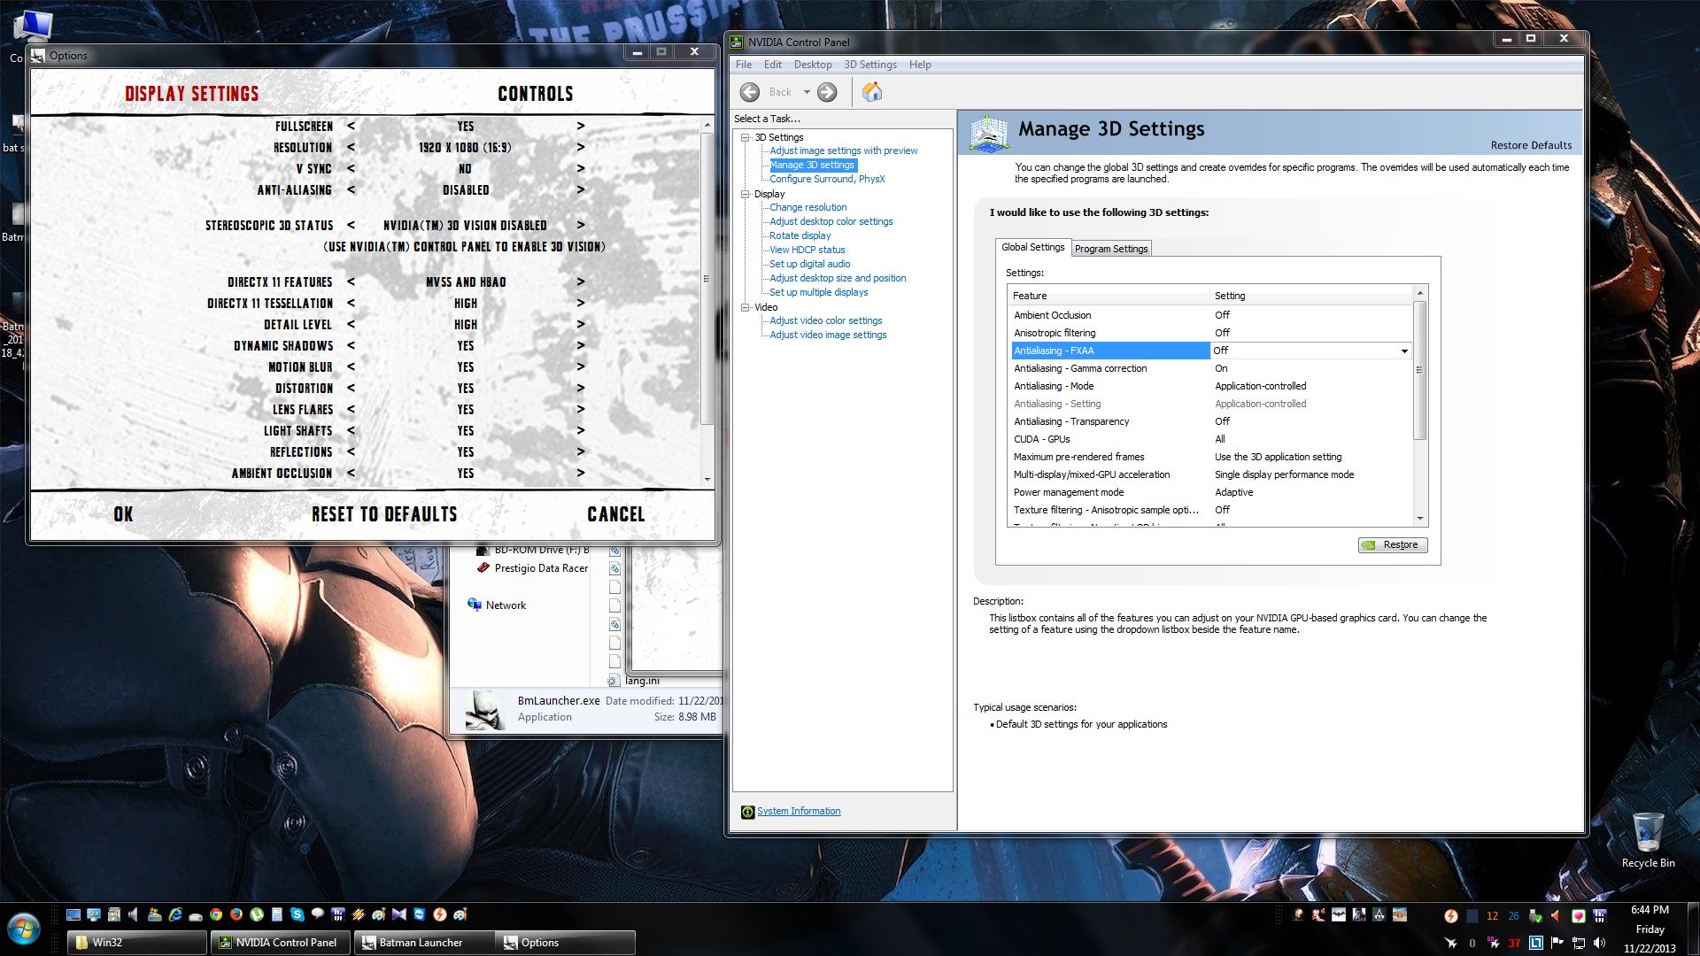
Task: Switch to the Program Settings tab
Action: pyautogui.click(x=1110, y=249)
